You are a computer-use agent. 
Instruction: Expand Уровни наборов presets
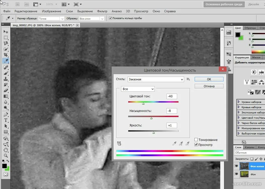pyautogui.click(x=238, y=102)
